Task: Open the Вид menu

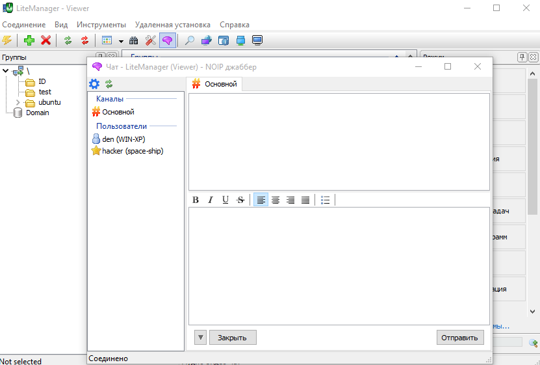Action: [61, 25]
